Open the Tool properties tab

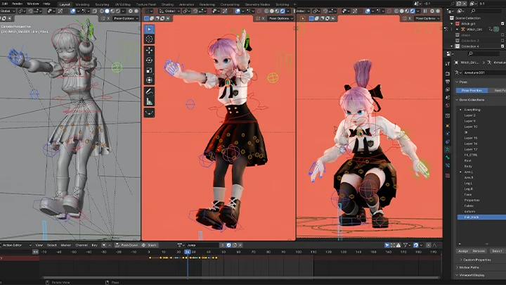coord(448,63)
